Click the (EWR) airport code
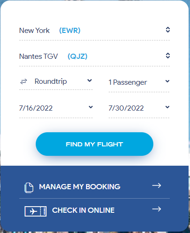 click(70, 31)
